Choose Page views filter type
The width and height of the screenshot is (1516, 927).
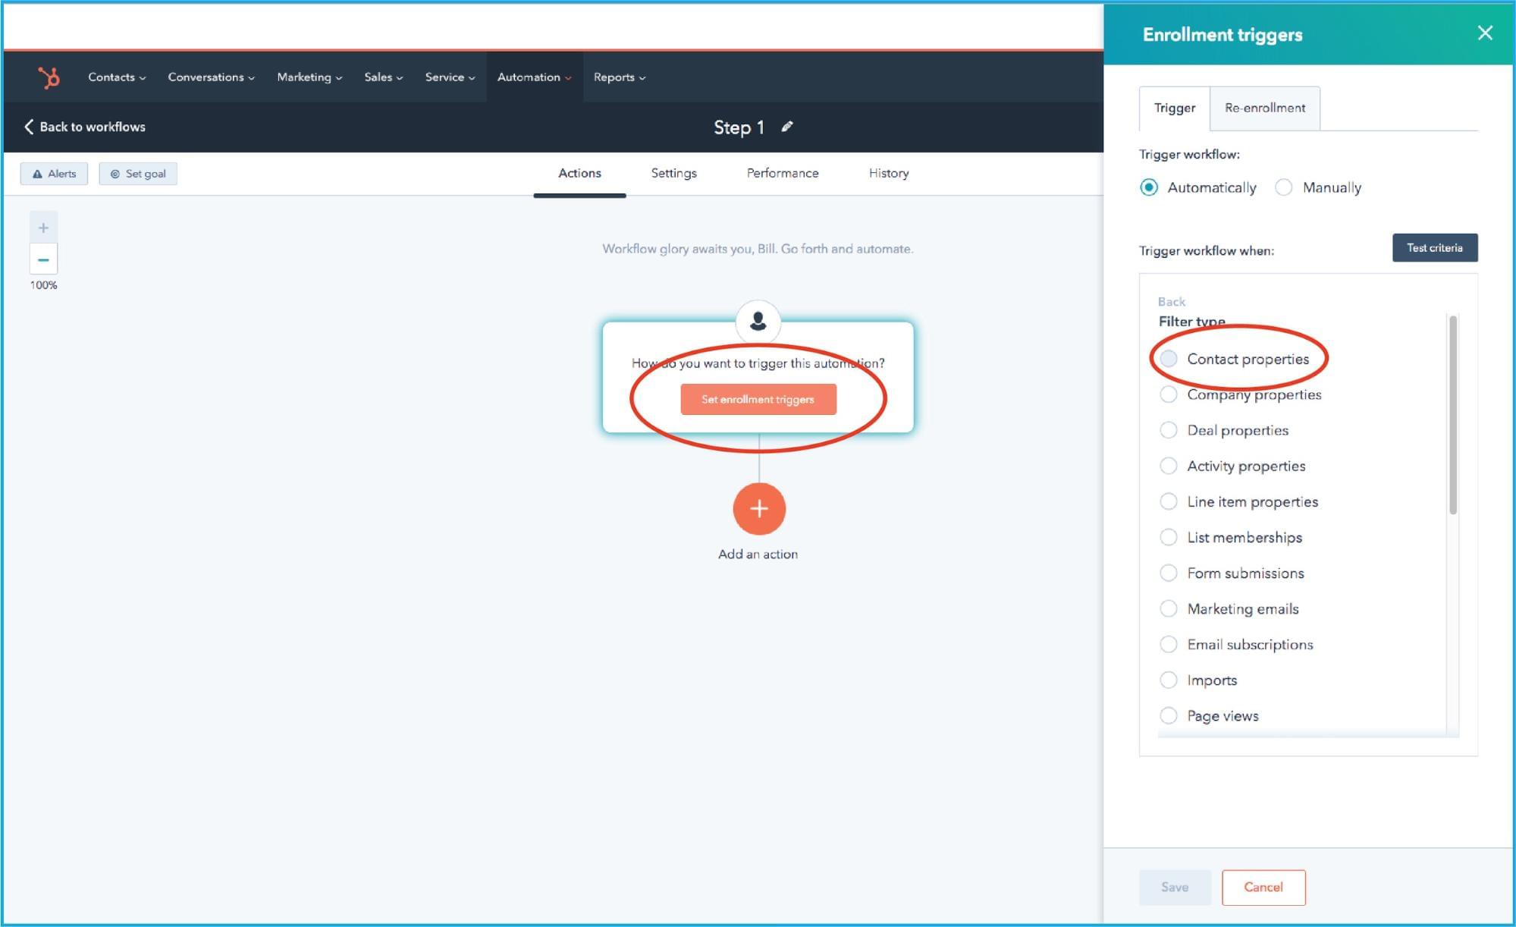(x=1169, y=715)
